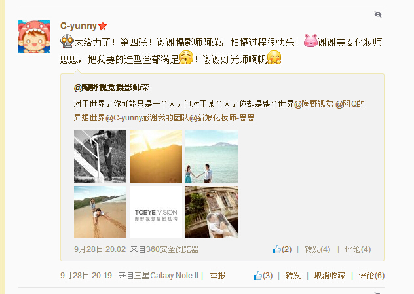Open the black-and-white stairs couple photo
The width and height of the screenshot is (414, 294).
(100, 156)
